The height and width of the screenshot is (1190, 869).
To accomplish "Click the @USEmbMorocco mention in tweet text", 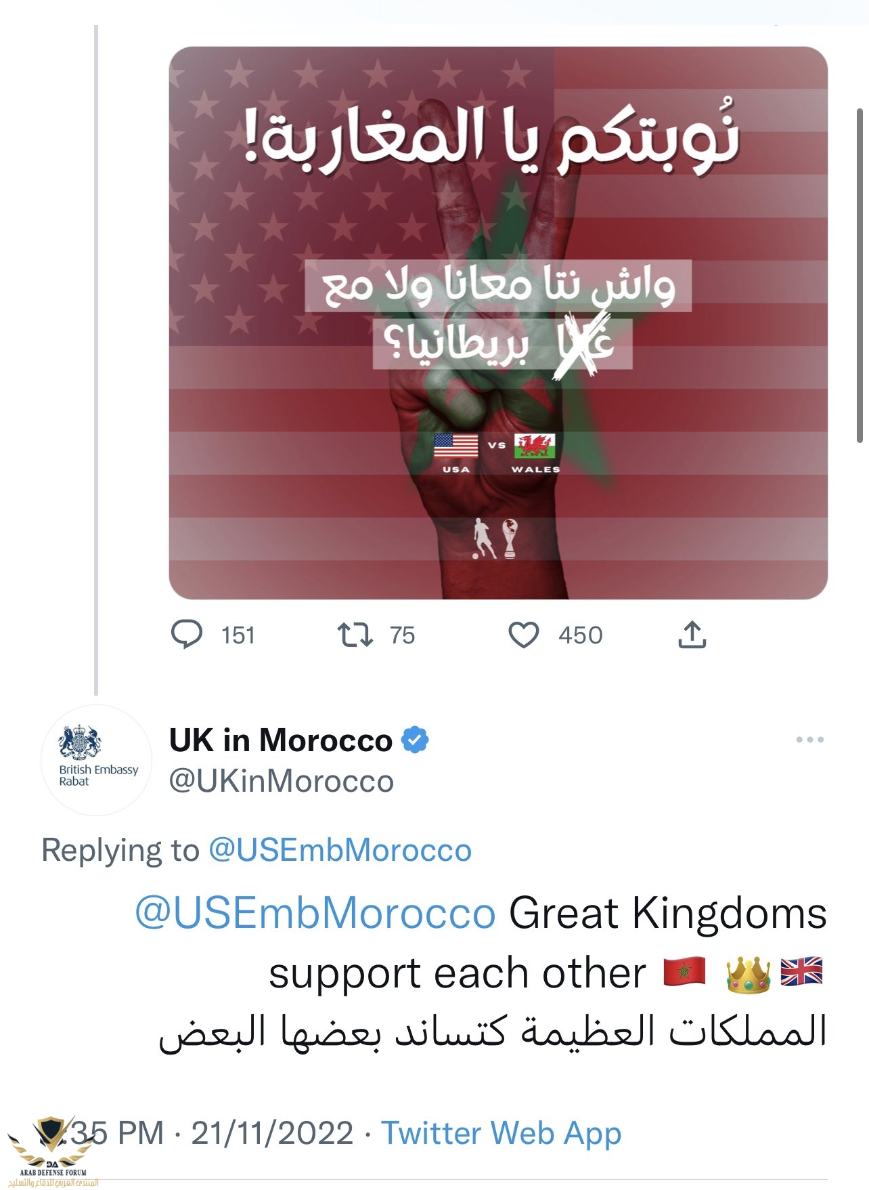I will click(315, 912).
